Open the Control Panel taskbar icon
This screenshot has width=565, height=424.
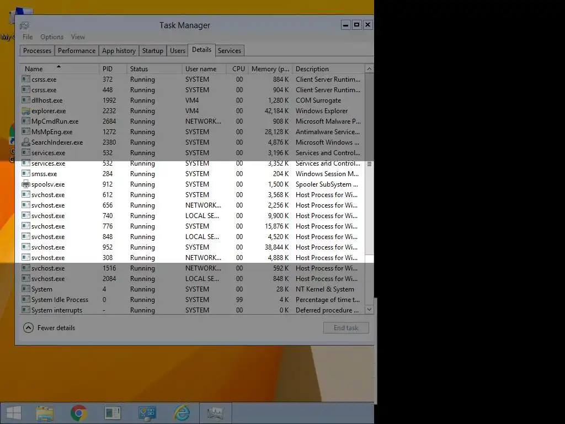147,413
